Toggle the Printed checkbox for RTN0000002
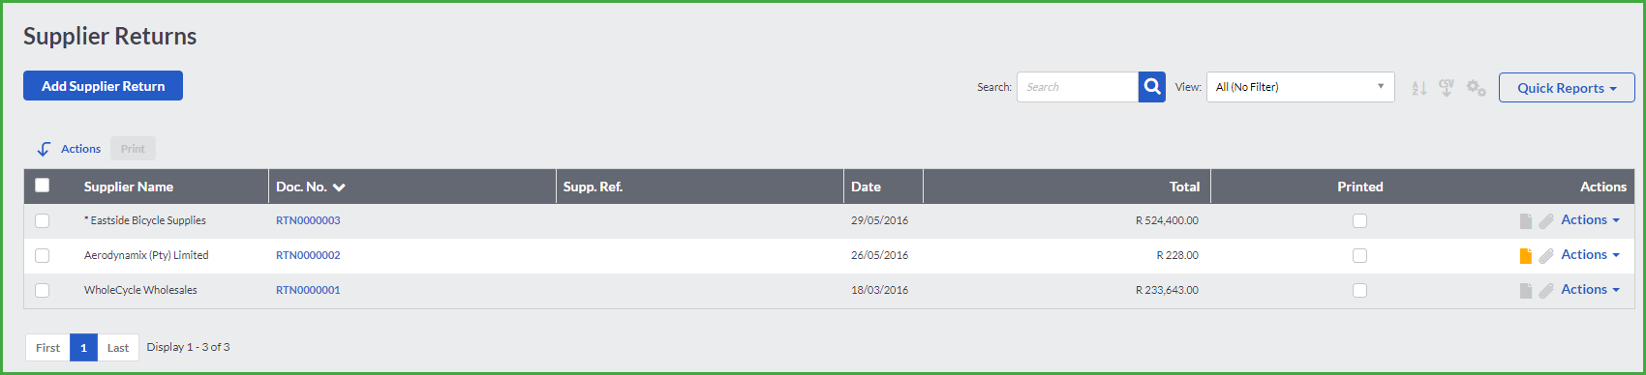1646x375 pixels. click(x=1359, y=255)
